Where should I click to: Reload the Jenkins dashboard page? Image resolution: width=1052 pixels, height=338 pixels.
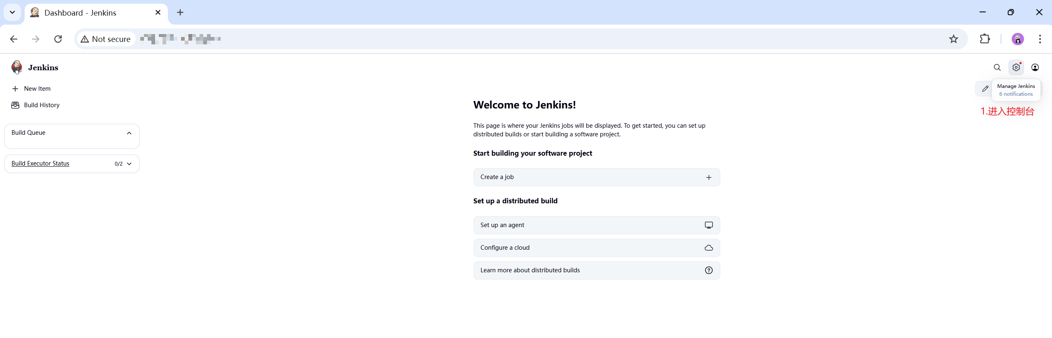pos(58,39)
